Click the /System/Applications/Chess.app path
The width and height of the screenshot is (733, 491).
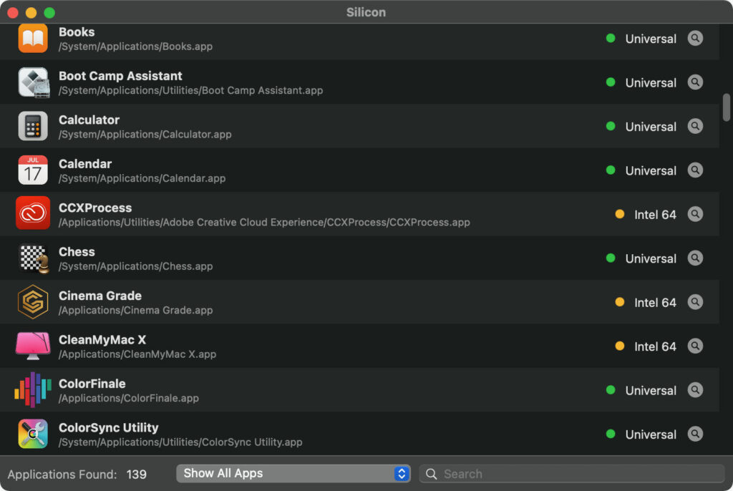tap(135, 266)
